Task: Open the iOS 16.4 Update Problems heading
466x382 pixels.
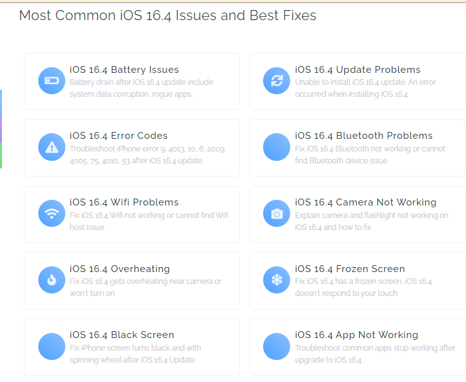Action: [357, 70]
